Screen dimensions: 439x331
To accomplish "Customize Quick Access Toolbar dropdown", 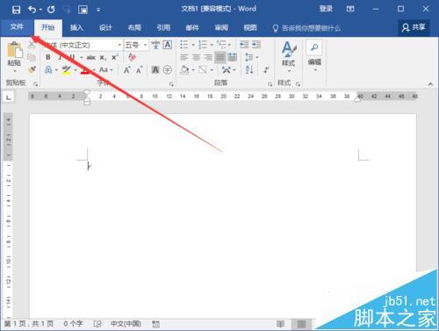I will [x=98, y=10].
